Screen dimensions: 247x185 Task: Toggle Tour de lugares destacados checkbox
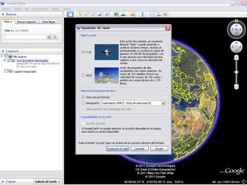(9, 60)
